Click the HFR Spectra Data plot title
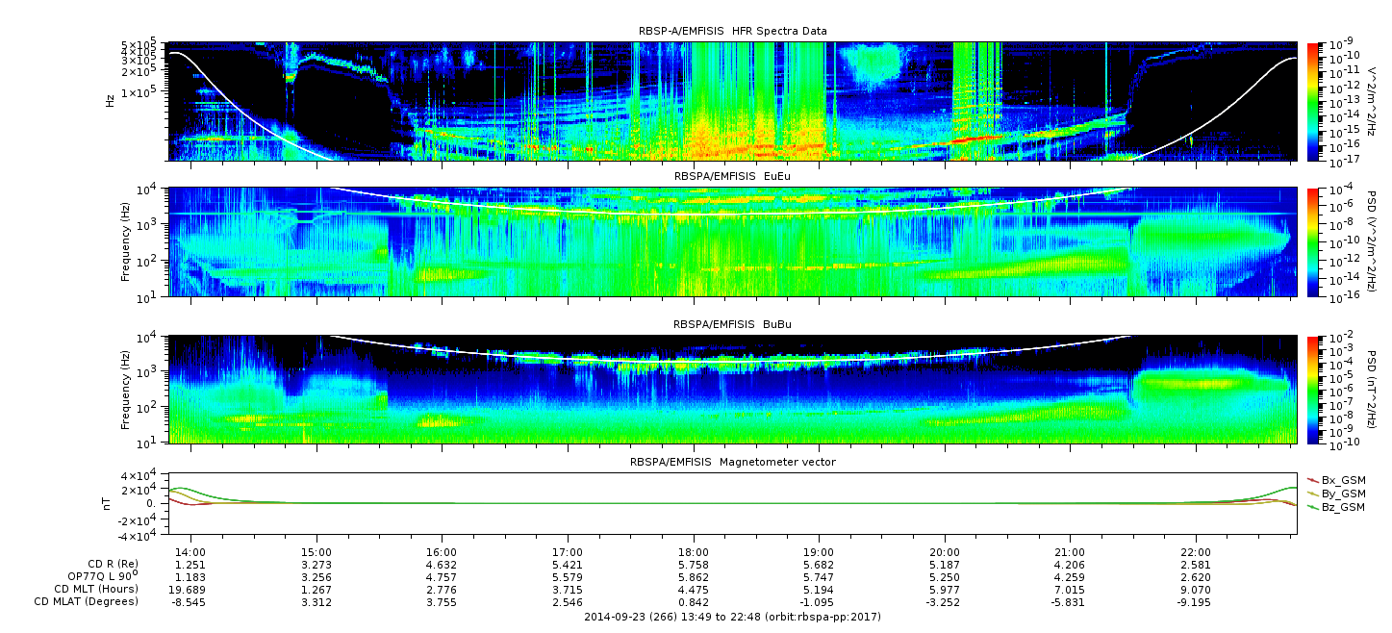Image resolution: width=1392 pixels, height=633 pixels. coord(732,32)
